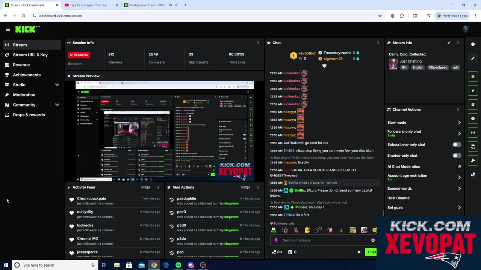Click the microphone icon in message box

tap(276, 240)
